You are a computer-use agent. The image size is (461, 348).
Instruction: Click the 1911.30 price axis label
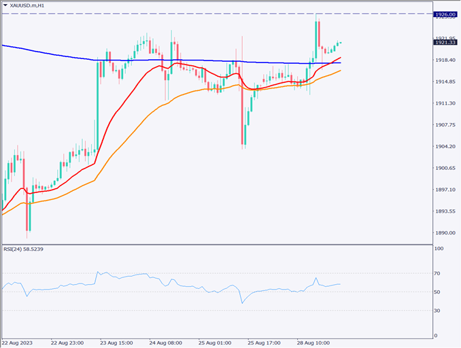(445, 103)
